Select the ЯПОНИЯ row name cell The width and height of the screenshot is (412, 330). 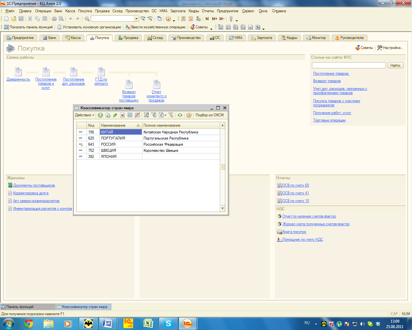point(121,157)
